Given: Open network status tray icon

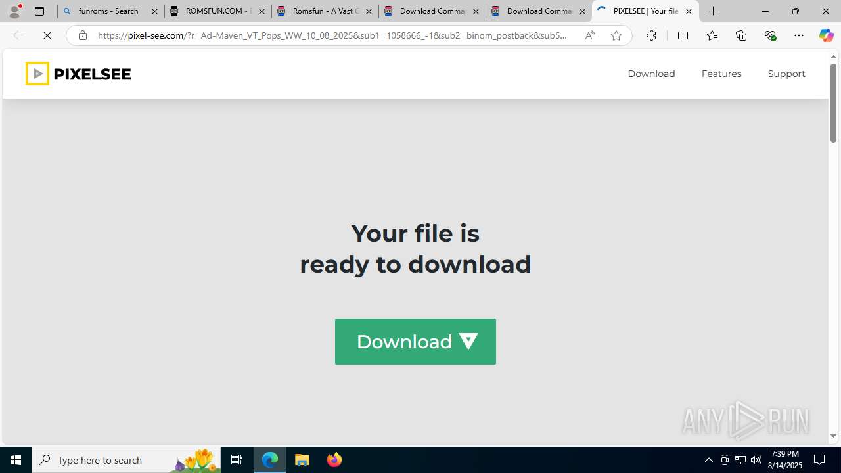Looking at the screenshot, I should (740, 460).
